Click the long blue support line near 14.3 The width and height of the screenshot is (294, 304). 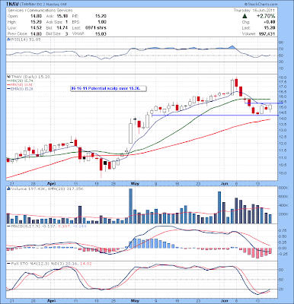[215, 116]
